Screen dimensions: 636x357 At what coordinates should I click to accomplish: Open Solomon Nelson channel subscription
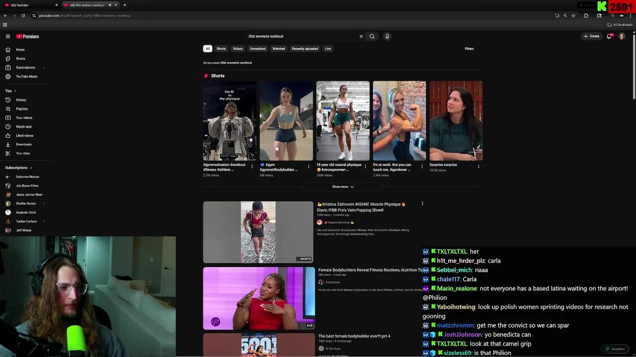pos(27,177)
